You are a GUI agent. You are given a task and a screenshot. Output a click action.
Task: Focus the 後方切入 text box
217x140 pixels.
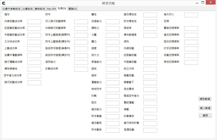pos(191,15)
